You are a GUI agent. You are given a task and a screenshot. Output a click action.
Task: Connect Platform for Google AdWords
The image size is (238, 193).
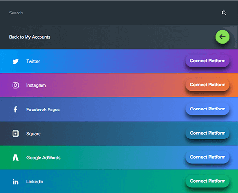coord(208,157)
